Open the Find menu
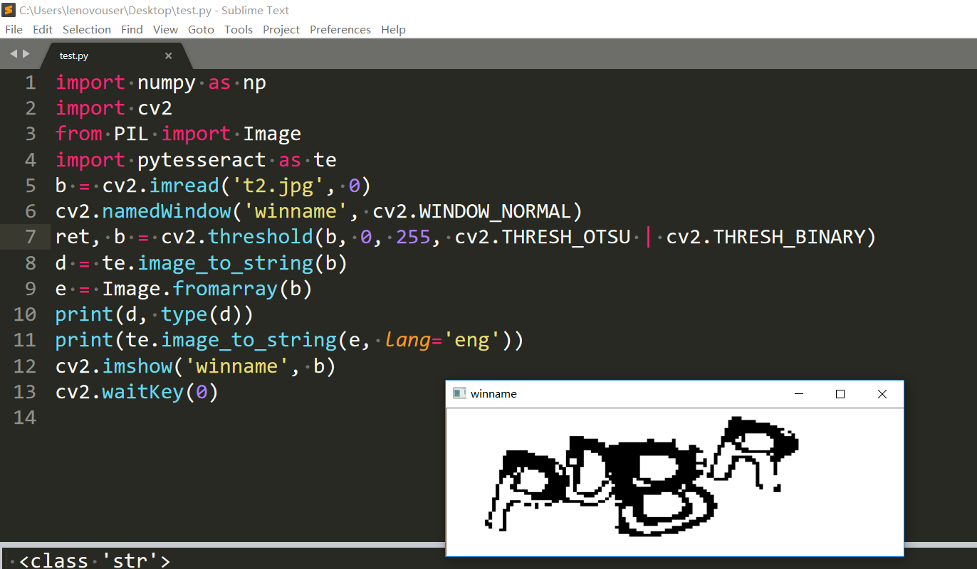This screenshot has height=569, width=977. tap(132, 29)
